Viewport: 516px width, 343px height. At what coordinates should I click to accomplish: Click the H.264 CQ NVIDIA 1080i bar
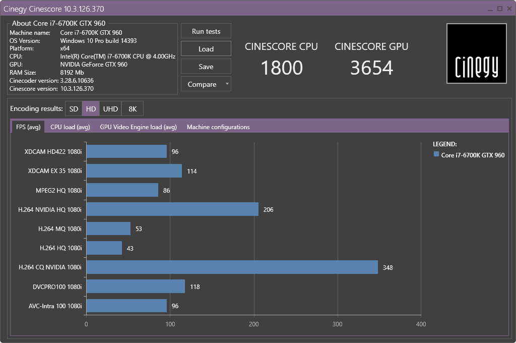tap(232, 267)
